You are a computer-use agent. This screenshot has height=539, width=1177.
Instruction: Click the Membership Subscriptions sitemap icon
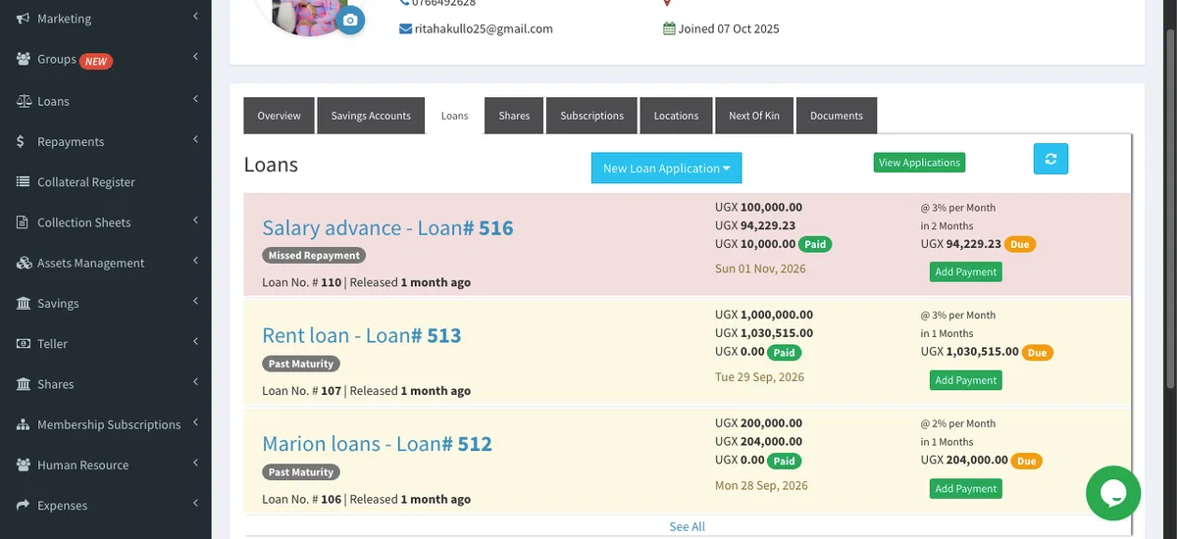coord(23,424)
